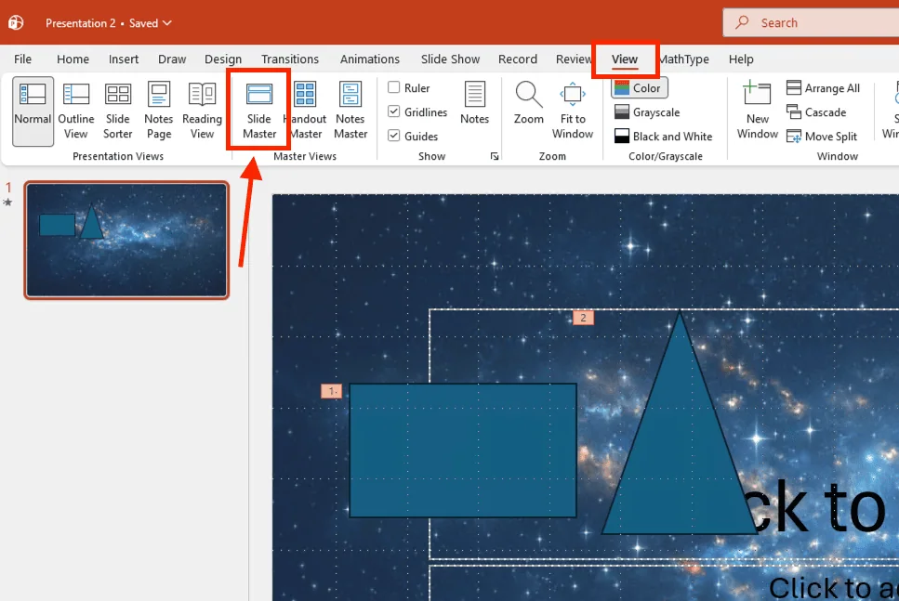Open the Home tab
The image size is (899, 601).
pyautogui.click(x=73, y=59)
